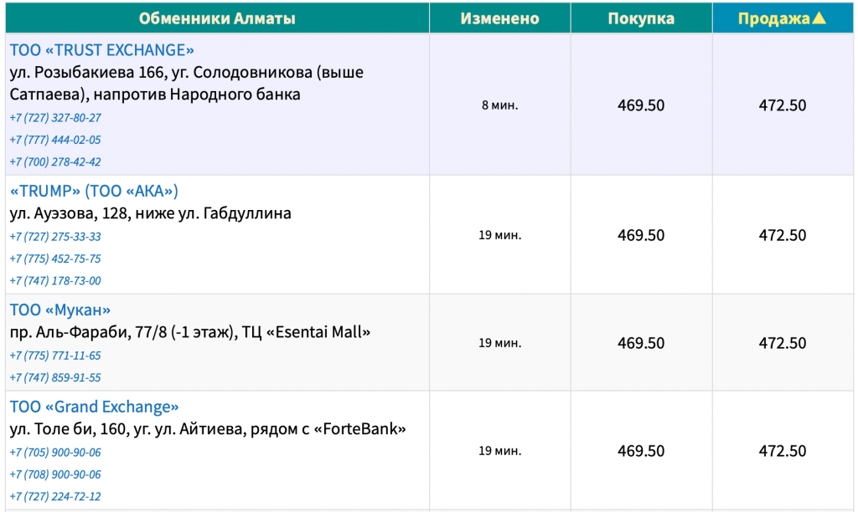Click phone number +7 (705) 900-90-06

click(55, 453)
